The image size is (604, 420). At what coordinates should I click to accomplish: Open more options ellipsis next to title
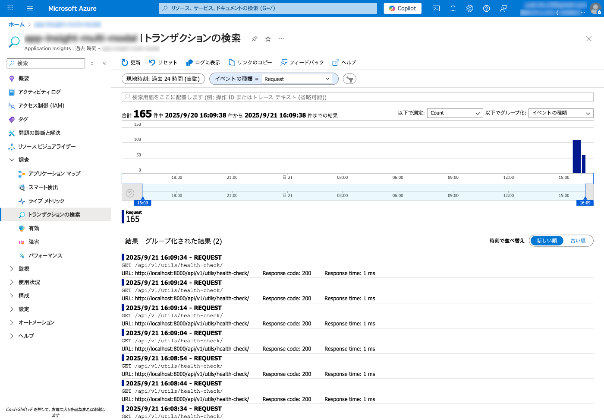click(x=281, y=39)
